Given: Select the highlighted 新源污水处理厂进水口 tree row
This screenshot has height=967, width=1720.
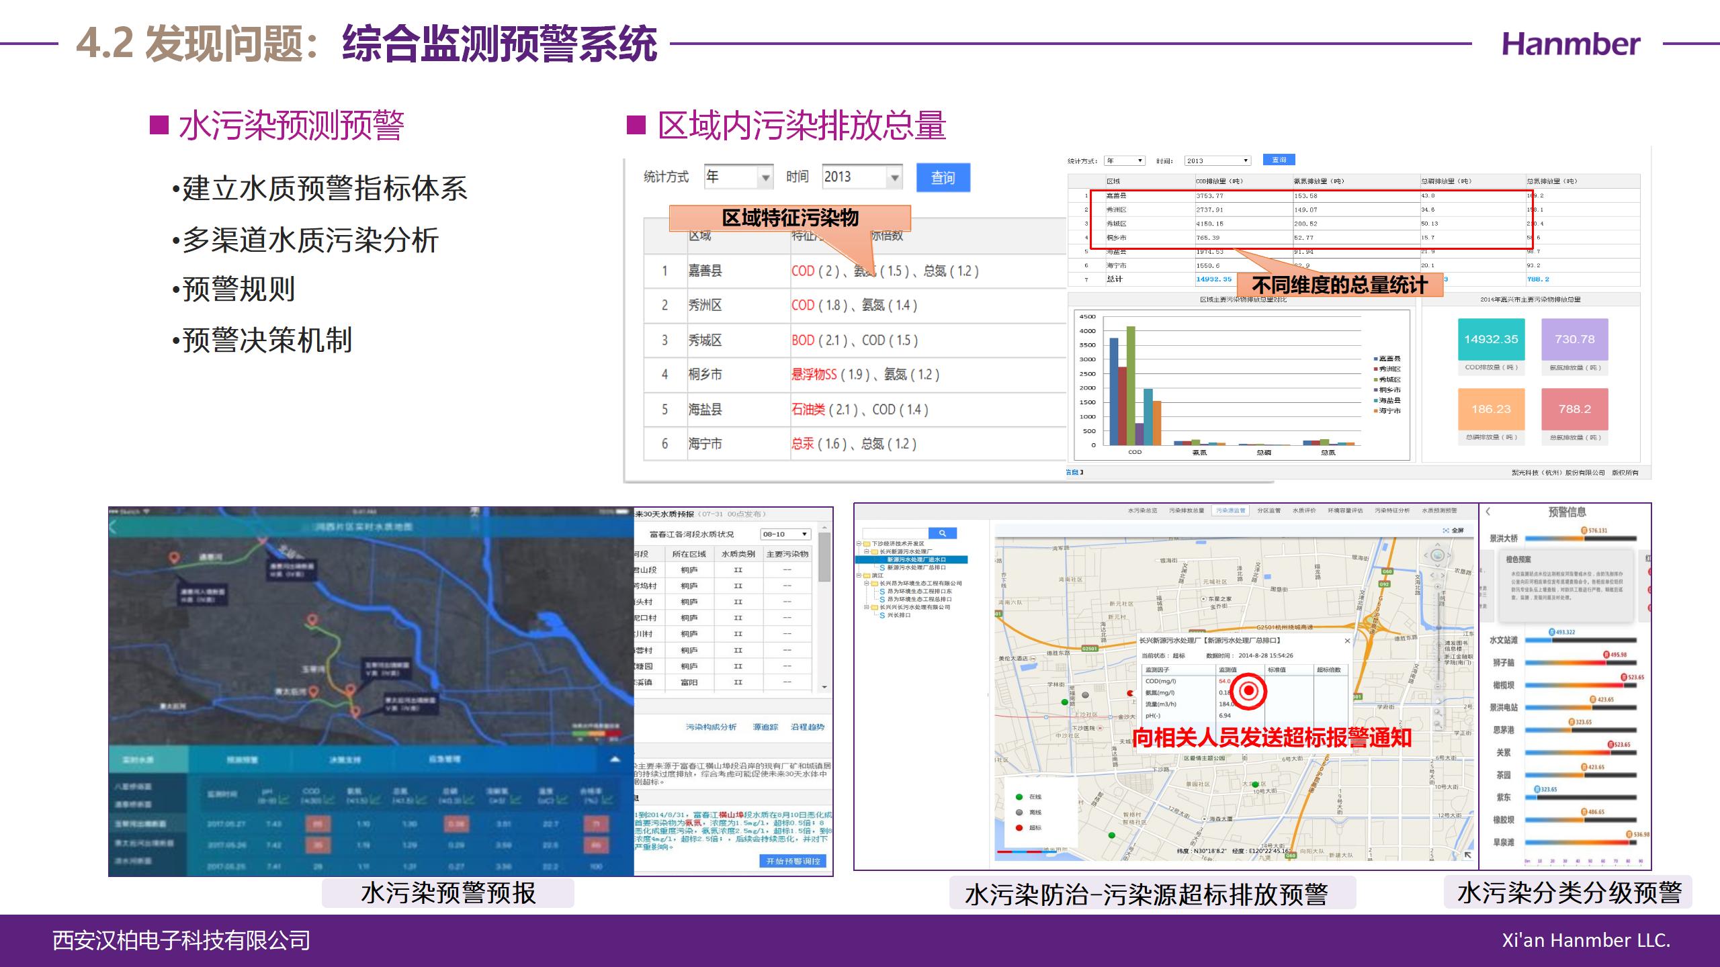Looking at the screenshot, I should 912,559.
